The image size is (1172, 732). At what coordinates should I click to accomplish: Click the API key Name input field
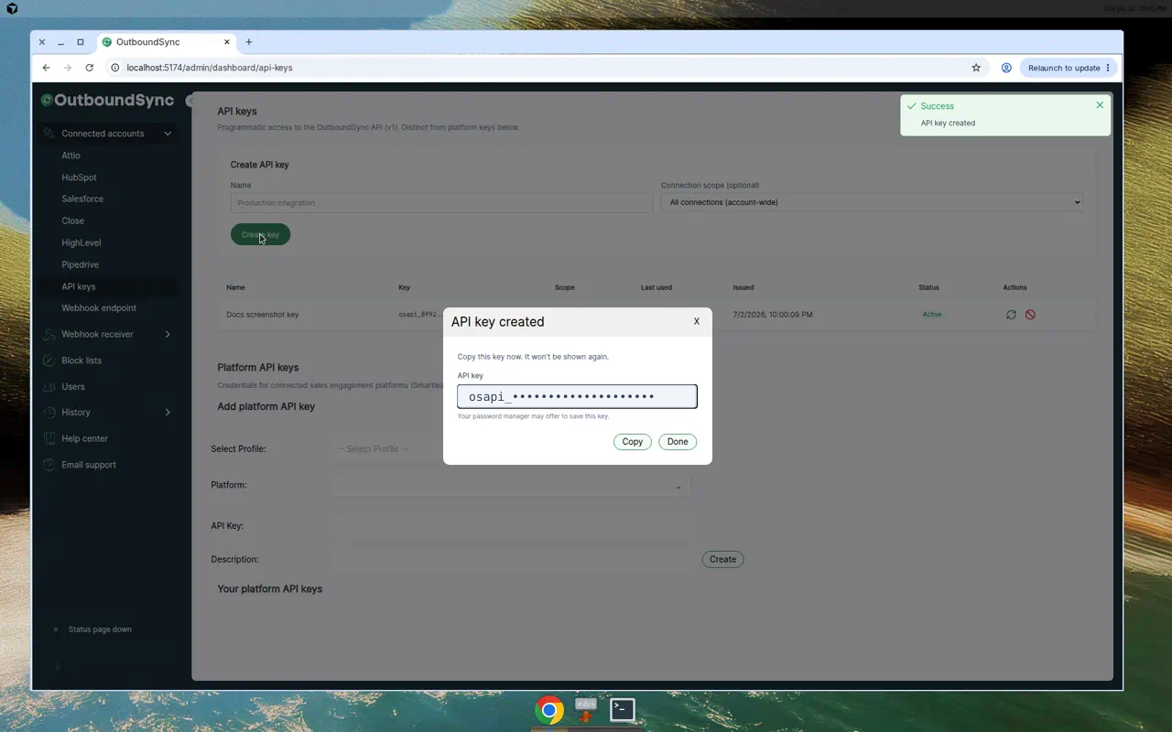[x=441, y=202]
